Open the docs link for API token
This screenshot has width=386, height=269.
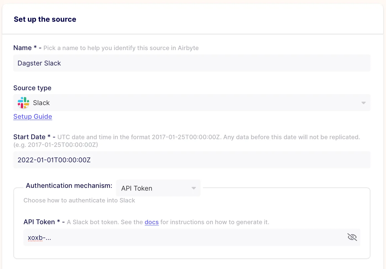click(x=152, y=222)
